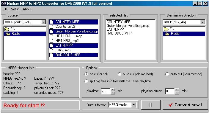Screen dimensions: 209x113
Task: Decrease playtime with the down spinner arrow
Action: pyautogui.click(x=113, y=93)
